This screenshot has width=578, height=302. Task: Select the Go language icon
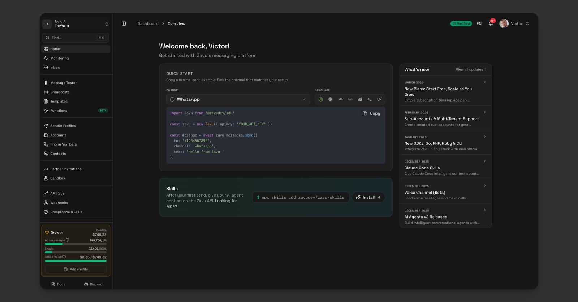tap(340, 99)
